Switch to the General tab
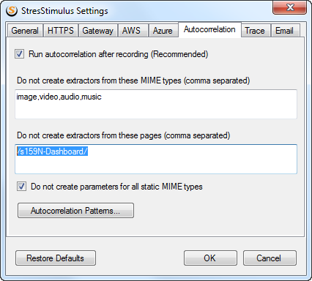The height and width of the screenshot is (281, 312). pyautogui.click(x=25, y=31)
